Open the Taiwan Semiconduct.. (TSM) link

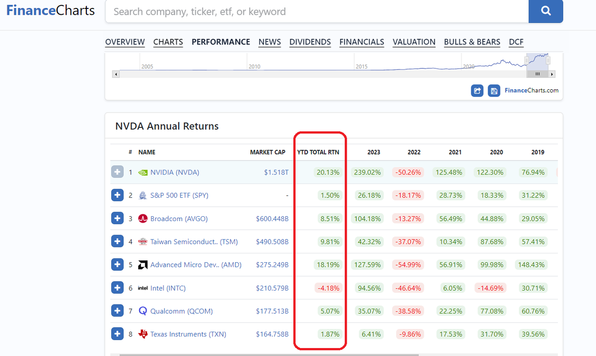[x=194, y=242]
